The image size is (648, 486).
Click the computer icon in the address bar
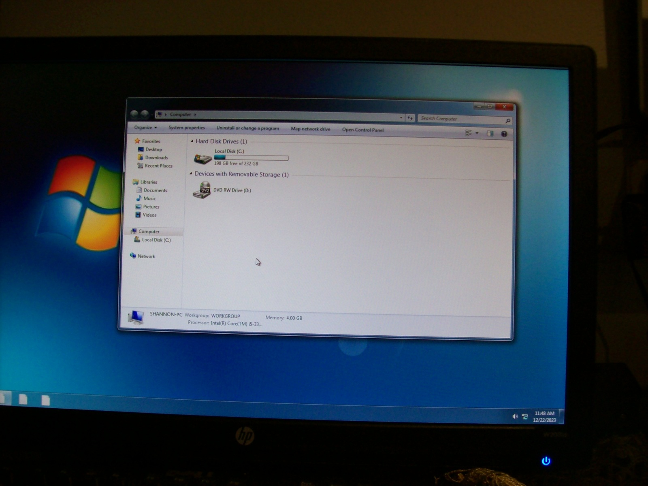(x=159, y=114)
